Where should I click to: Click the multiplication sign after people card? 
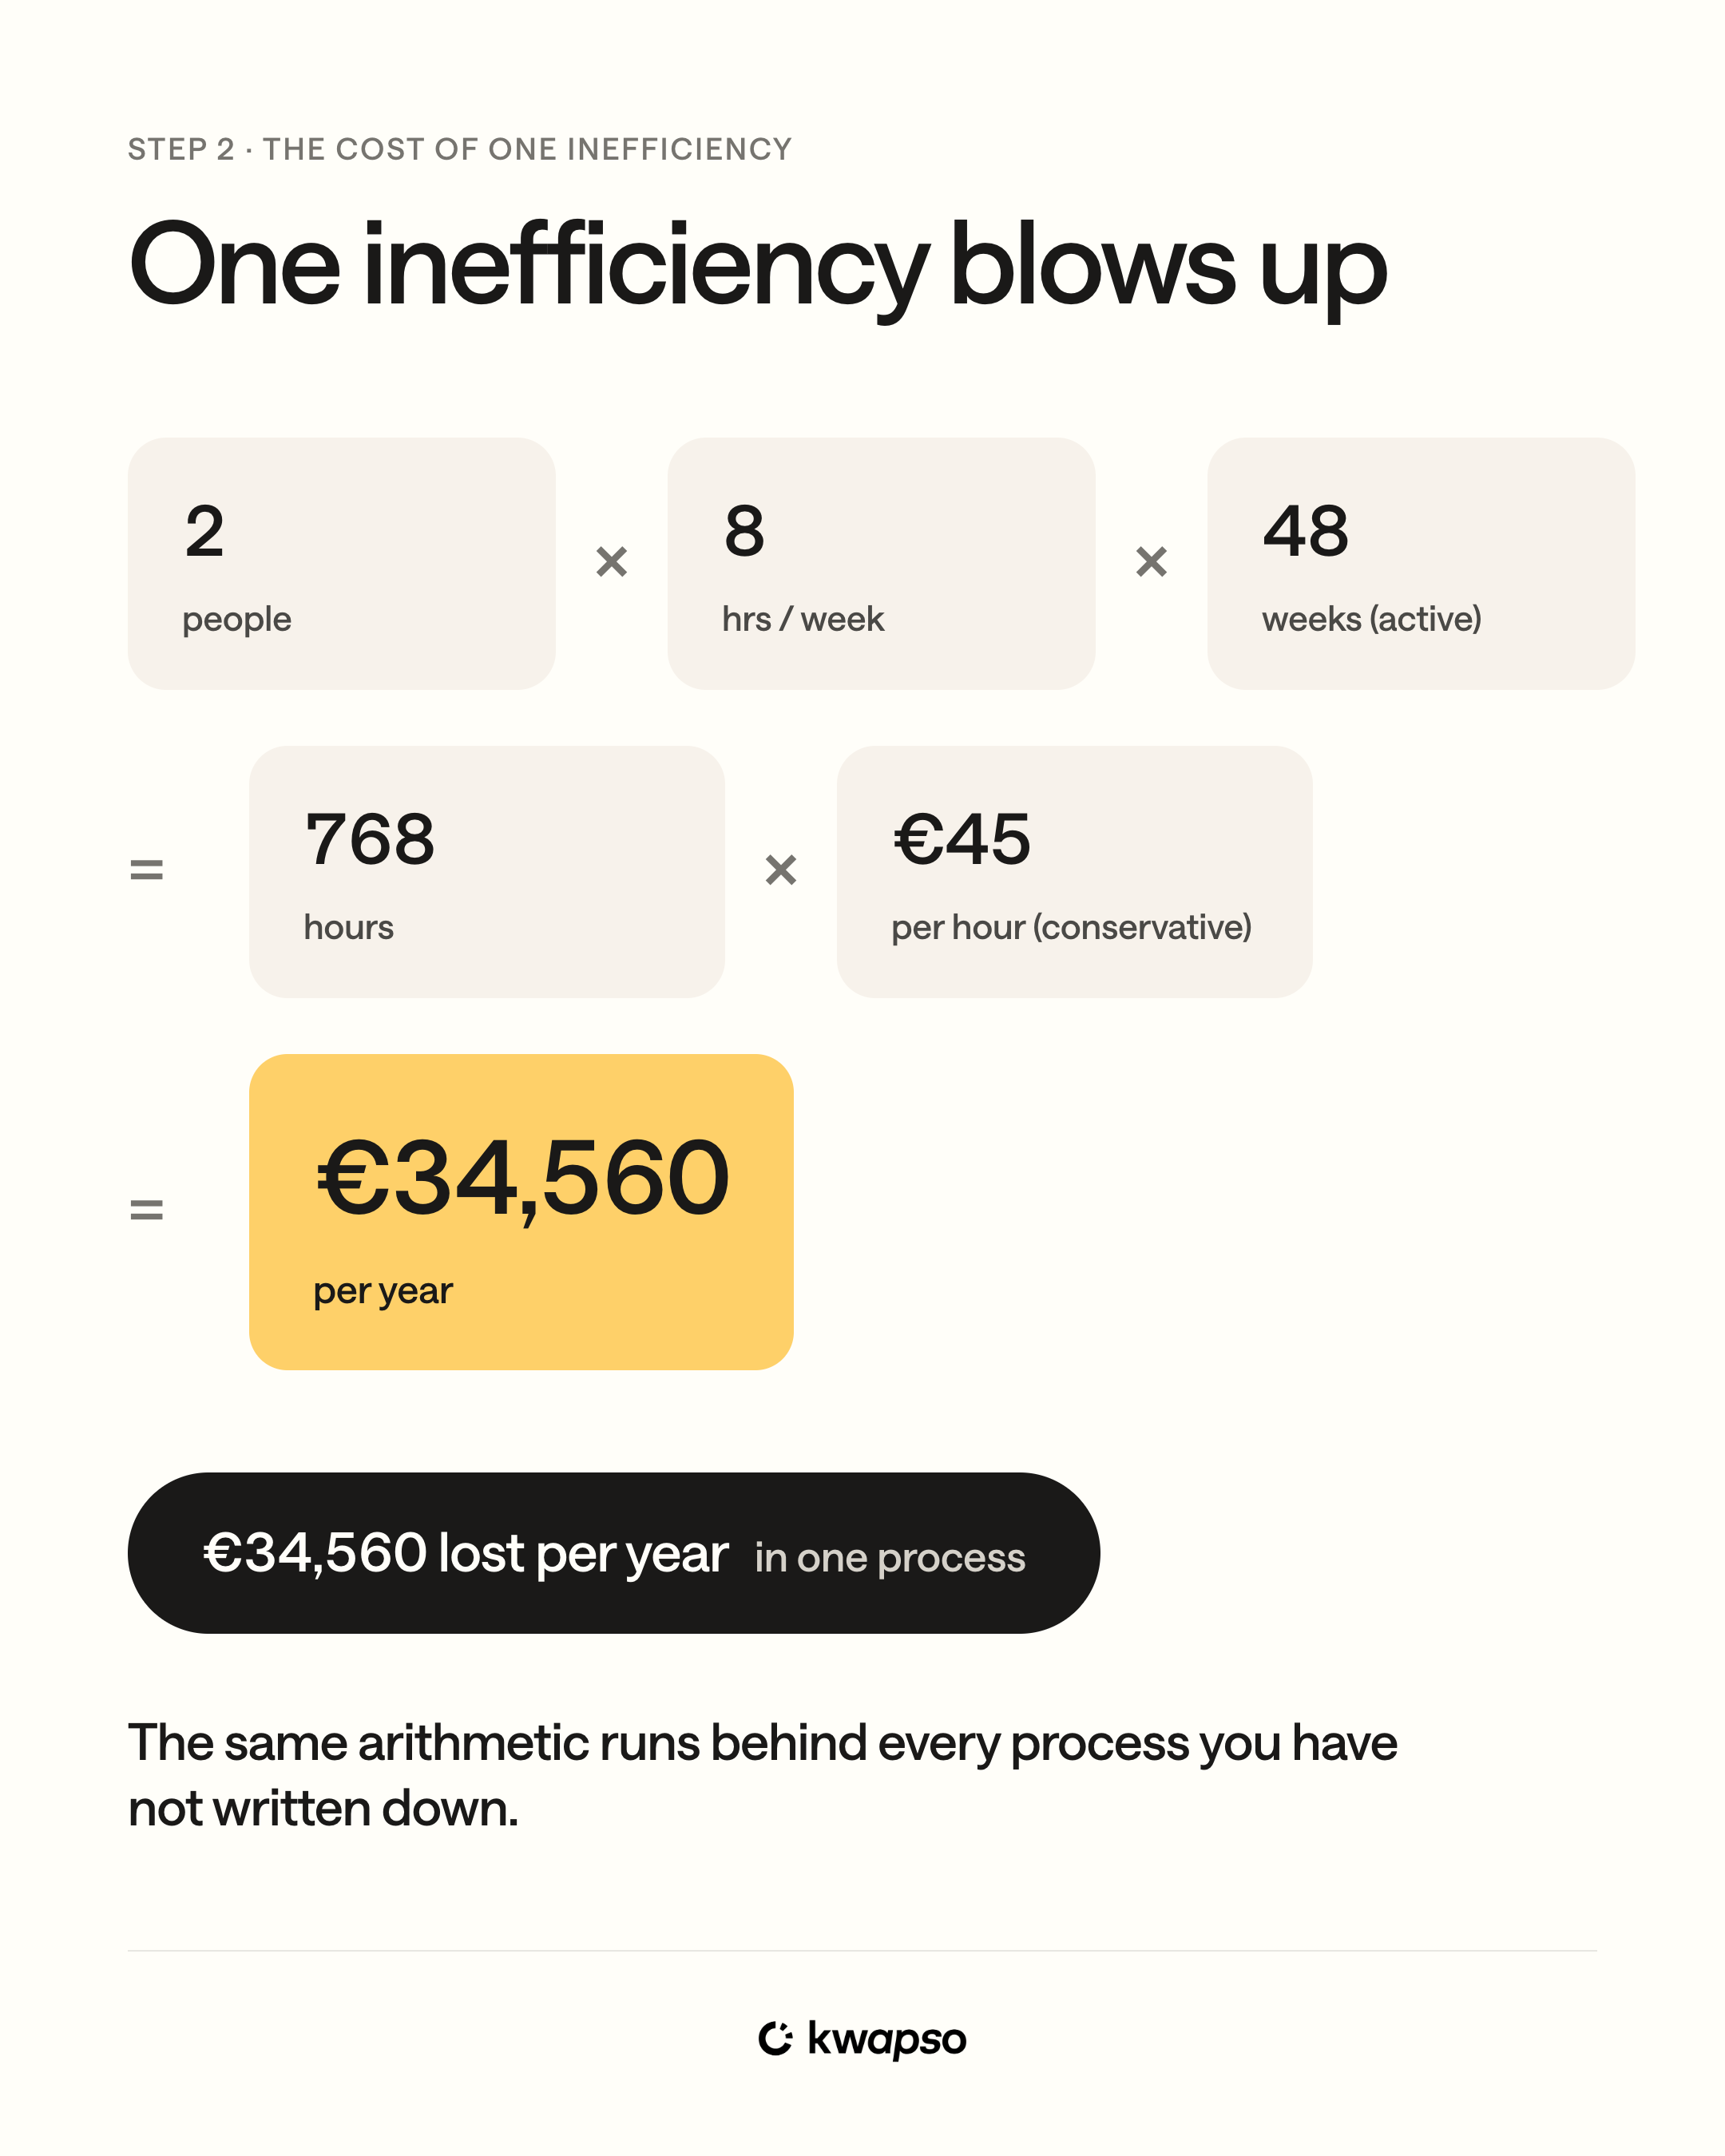[x=611, y=562]
